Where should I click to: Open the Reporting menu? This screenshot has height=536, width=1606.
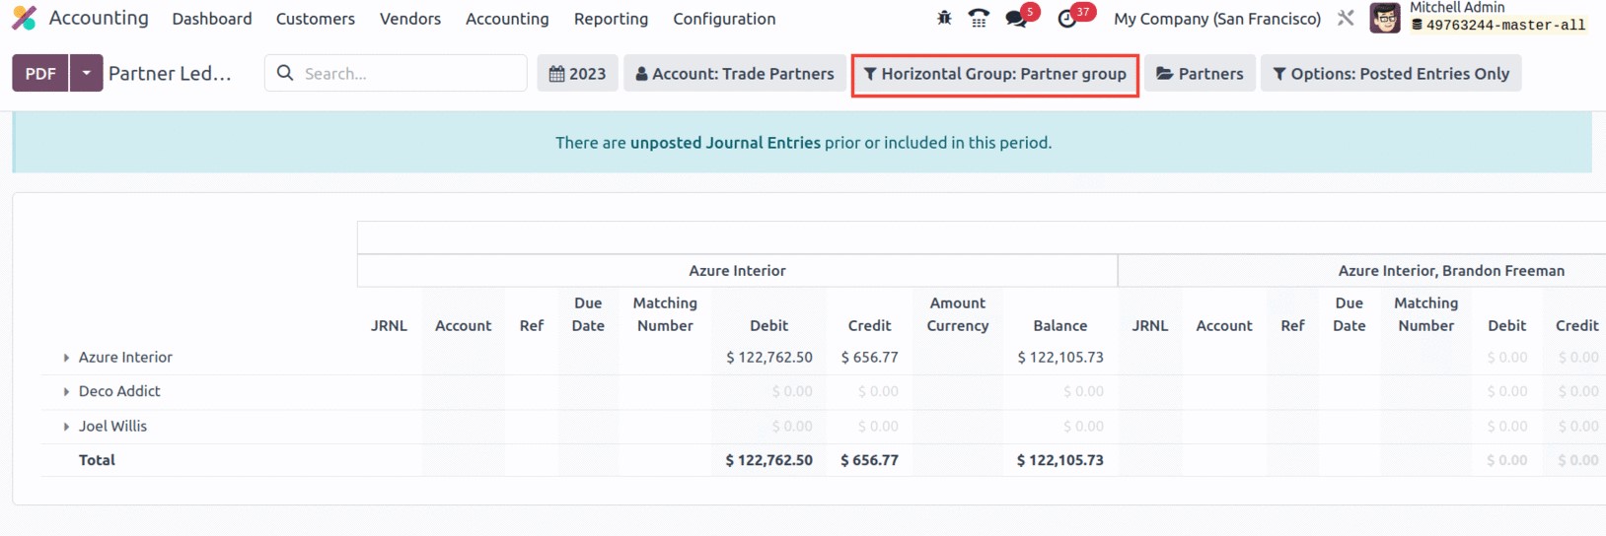[611, 19]
